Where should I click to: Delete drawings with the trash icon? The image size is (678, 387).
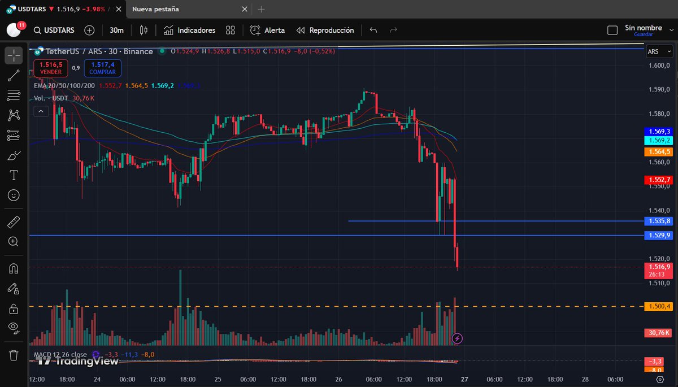point(14,355)
